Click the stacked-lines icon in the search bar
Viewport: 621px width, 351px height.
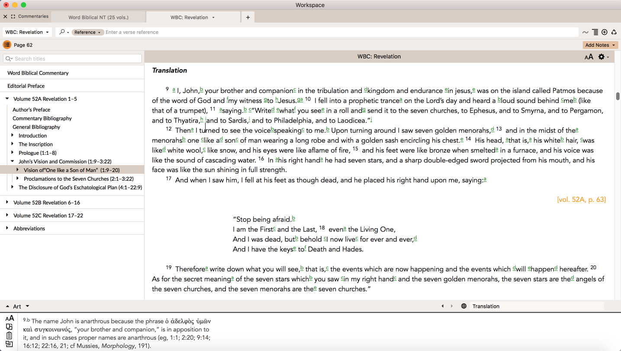(x=595, y=32)
